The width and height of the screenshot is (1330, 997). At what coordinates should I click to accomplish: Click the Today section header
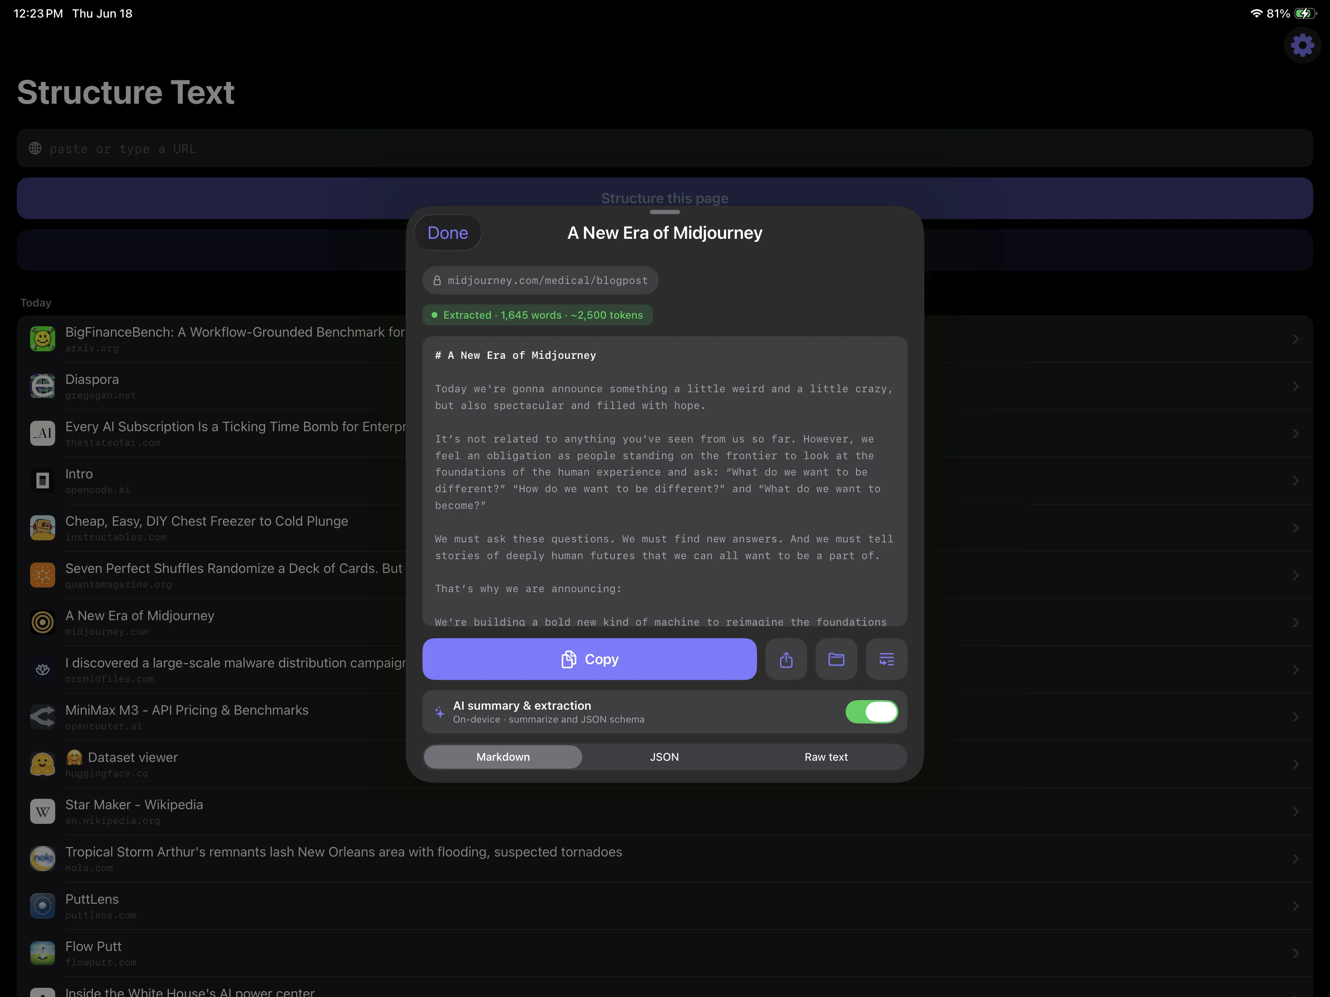pyautogui.click(x=36, y=303)
